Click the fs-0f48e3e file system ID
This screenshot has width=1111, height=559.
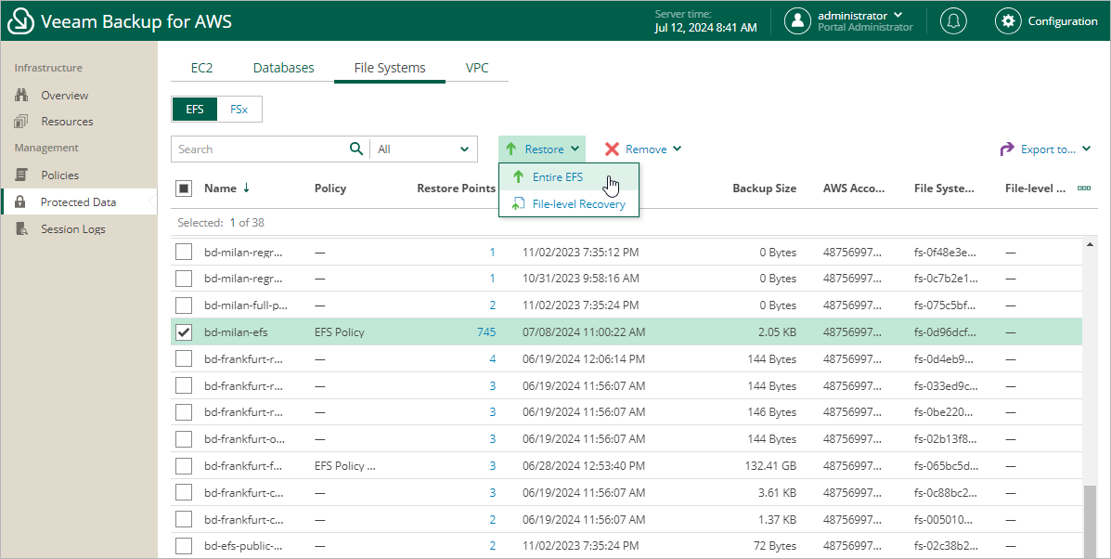945,253
